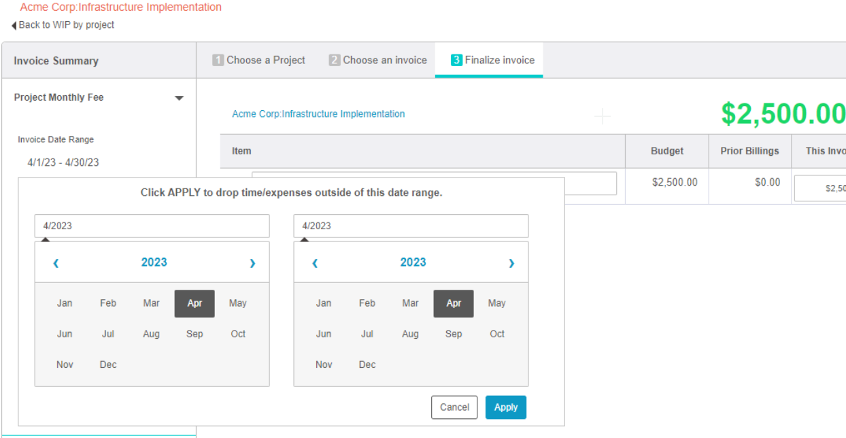
Task: Select Jan in the left start calendar
Action: [x=65, y=303]
